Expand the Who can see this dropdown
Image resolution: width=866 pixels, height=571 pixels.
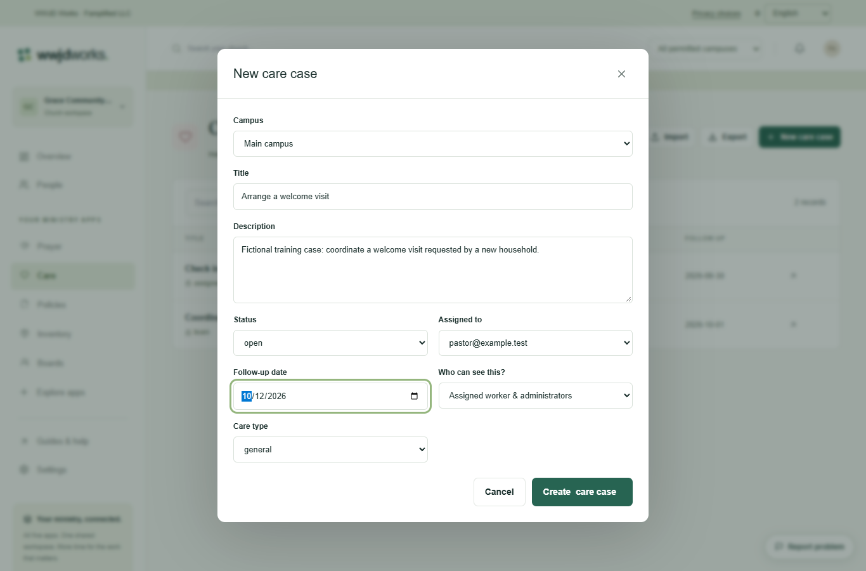(536, 396)
